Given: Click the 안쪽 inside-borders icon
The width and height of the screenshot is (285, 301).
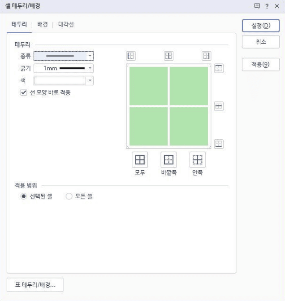Looking at the screenshot, I should click(x=198, y=159).
